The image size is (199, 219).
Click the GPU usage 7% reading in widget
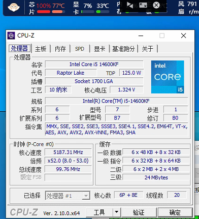[x=88, y=6]
